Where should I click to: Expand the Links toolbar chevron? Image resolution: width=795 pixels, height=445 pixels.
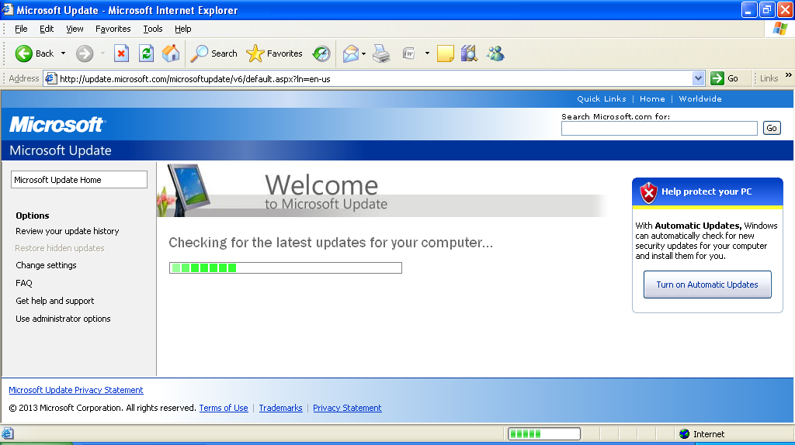[x=789, y=75]
